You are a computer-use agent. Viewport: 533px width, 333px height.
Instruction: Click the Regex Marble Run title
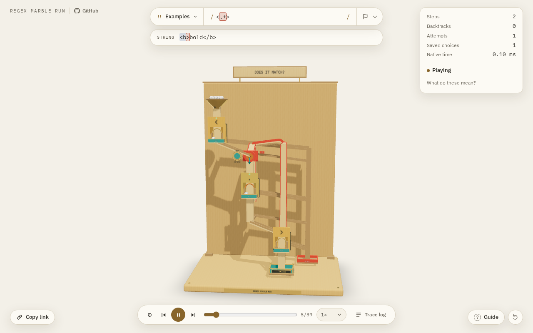(38, 11)
